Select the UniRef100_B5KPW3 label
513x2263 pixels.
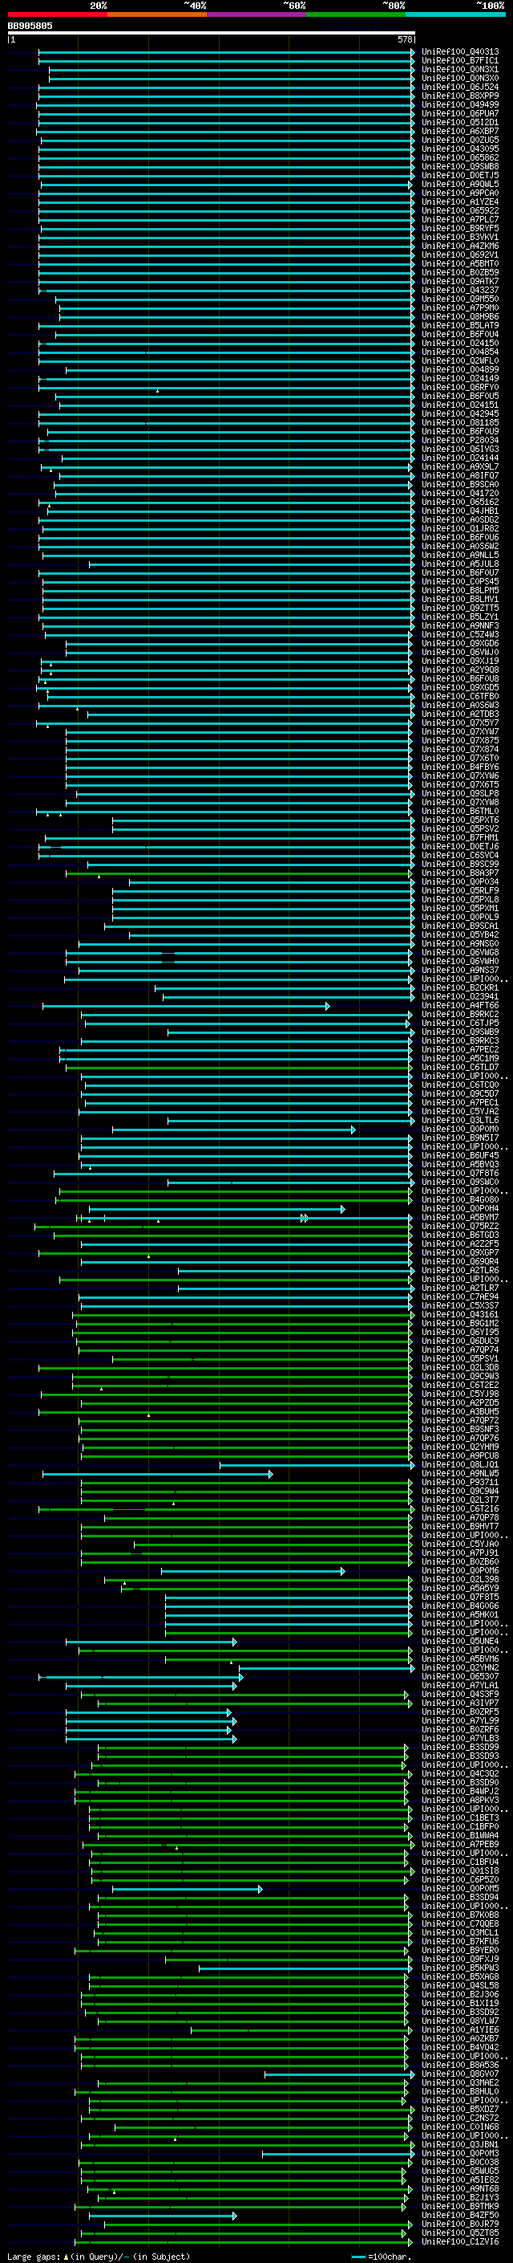(460, 1968)
